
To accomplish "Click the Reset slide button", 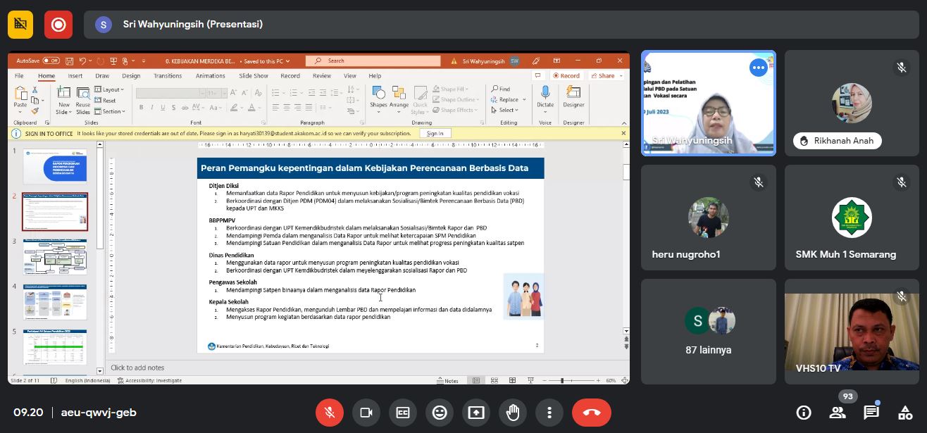I will (106, 101).
